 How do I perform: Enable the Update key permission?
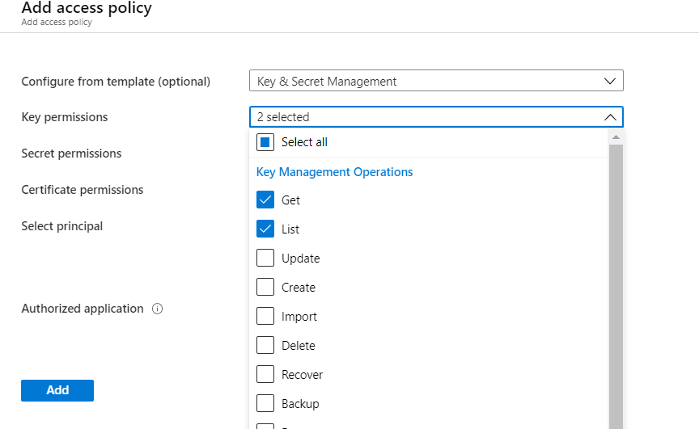click(265, 258)
